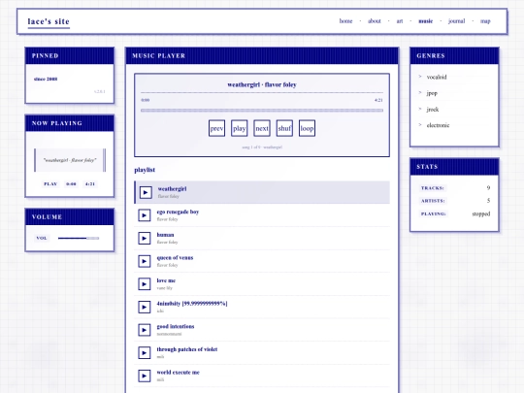Viewport: 524px width, 393px height.
Task: Play through patches of violet icon
Action: click(145, 352)
